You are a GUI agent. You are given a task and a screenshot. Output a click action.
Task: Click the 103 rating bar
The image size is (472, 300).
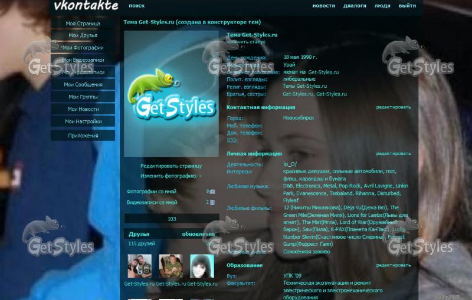(x=171, y=219)
